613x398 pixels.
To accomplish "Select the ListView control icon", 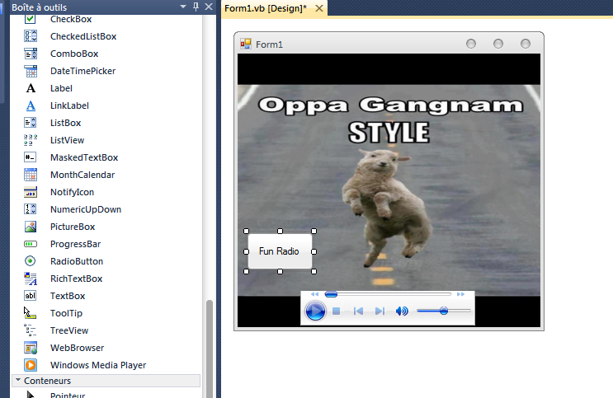I will [x=30, y=140].
